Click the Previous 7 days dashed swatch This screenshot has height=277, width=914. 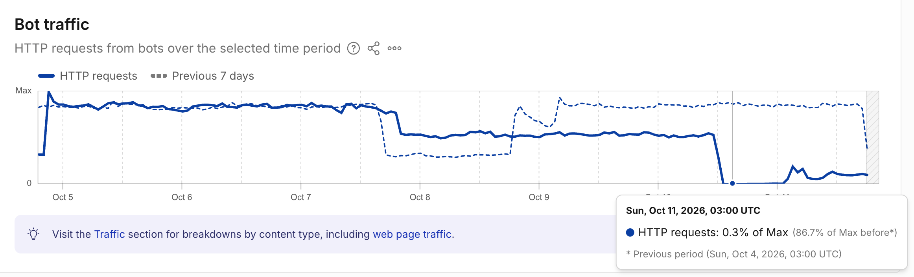pyautogui.click(x=159, y=76)
